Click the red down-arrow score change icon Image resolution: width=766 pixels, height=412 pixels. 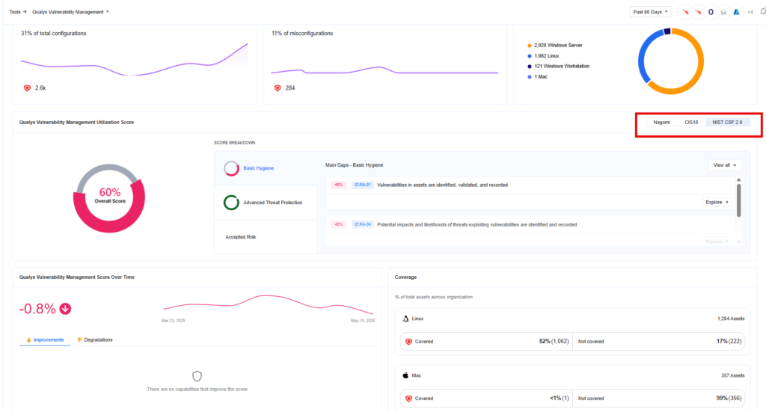(x=65, y=309)
